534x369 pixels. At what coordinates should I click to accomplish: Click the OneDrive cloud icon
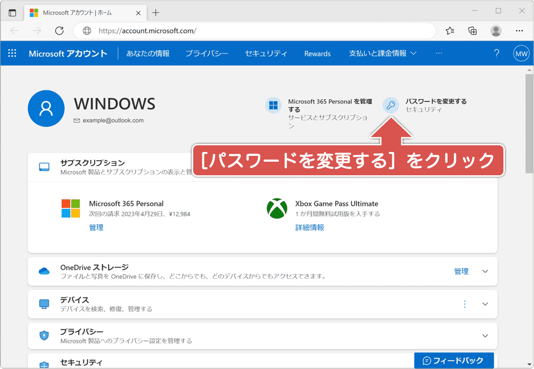[44, 271]
